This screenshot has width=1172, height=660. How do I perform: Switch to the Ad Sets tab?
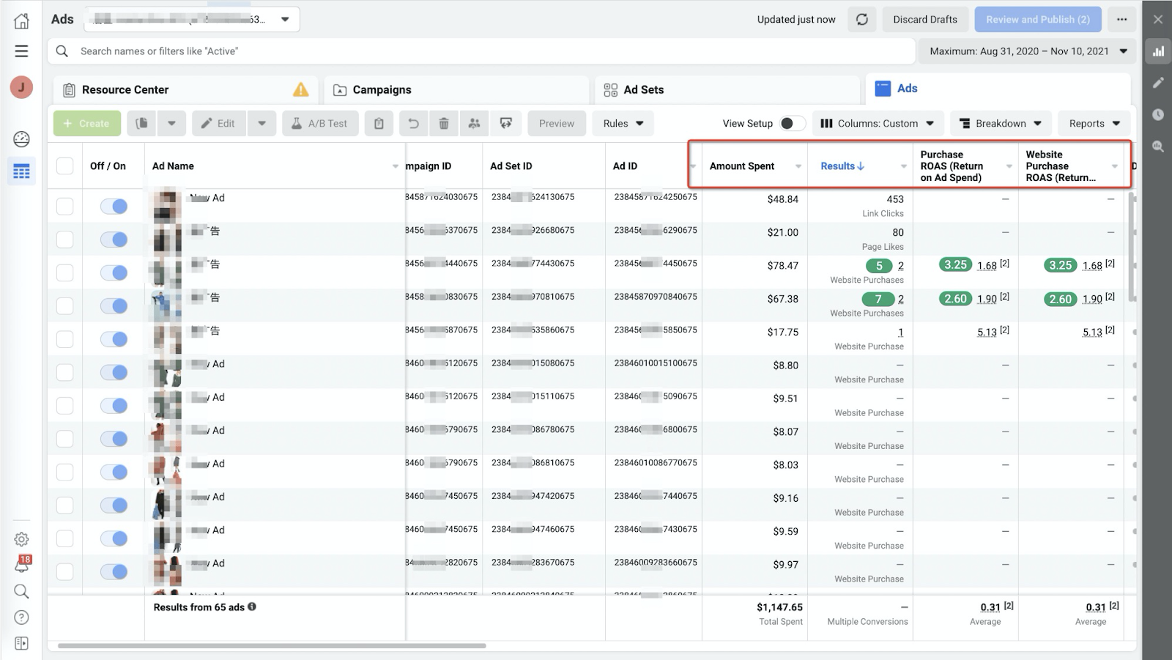tap(643, 90)
